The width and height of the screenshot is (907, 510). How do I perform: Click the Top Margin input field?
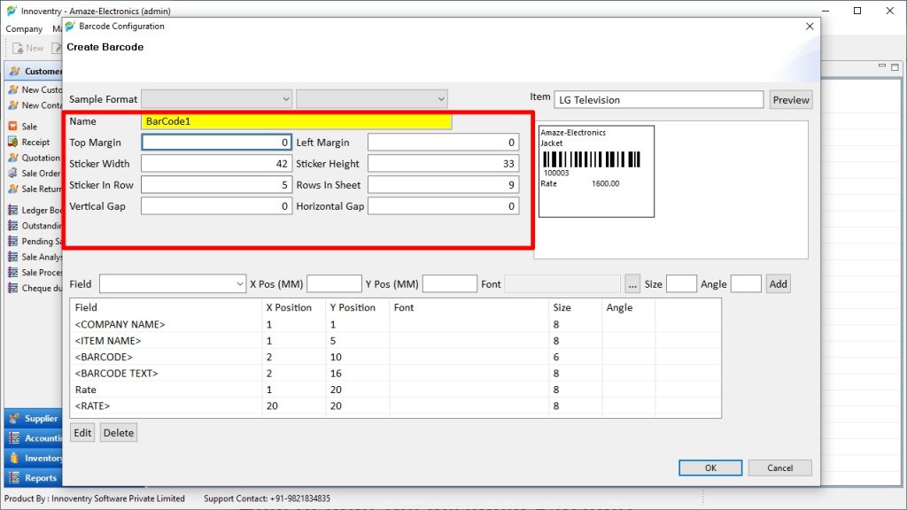pos(216,143)
